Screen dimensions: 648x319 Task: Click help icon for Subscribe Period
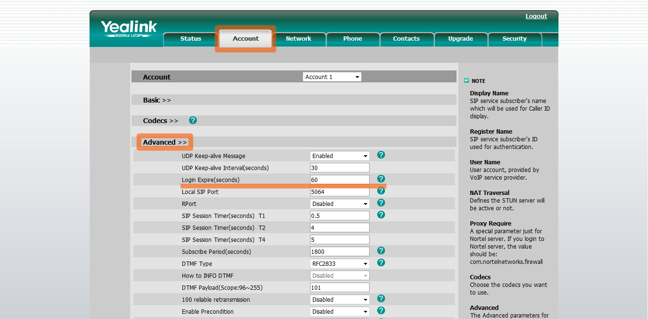[x=381, y=251]
